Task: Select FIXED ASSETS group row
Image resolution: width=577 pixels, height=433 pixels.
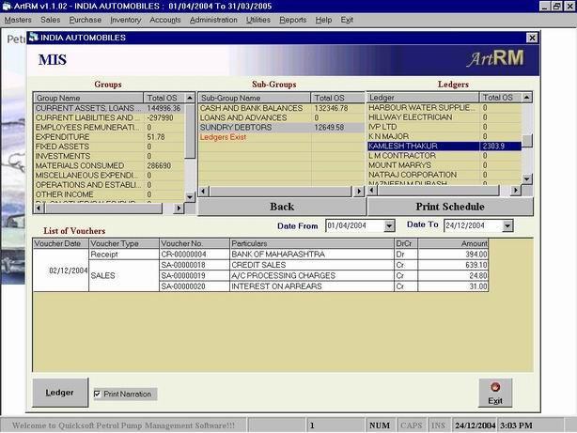Action: [109, 147]
